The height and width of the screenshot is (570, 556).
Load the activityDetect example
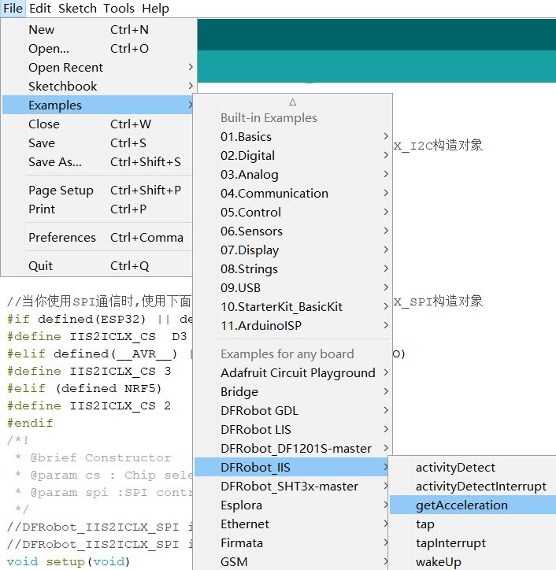pos(473,468)
